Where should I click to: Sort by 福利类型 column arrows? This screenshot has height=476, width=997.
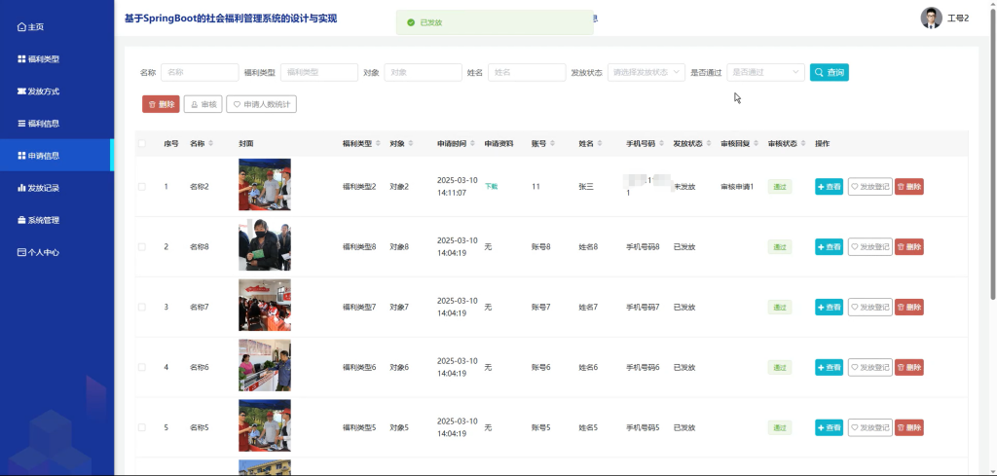click(379, 144)
